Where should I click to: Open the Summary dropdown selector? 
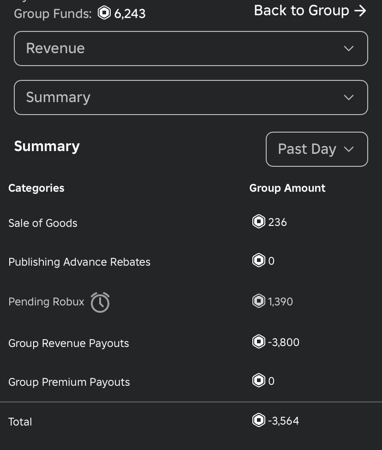pos(191,97)
